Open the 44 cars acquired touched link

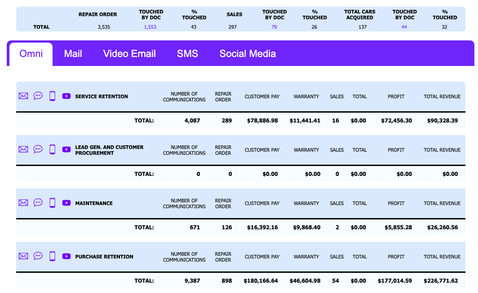pos(404,27)
